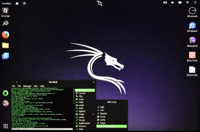Show all applications grid
This screenshot has width=200, height=132.
tap(6, 126)
